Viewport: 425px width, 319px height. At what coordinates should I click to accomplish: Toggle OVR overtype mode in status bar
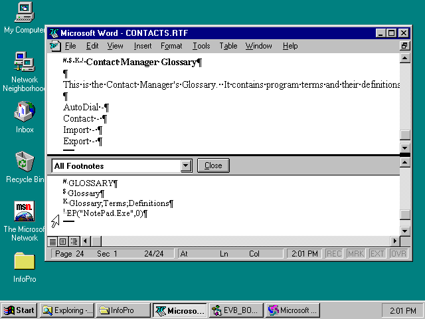tap(398, 254)
